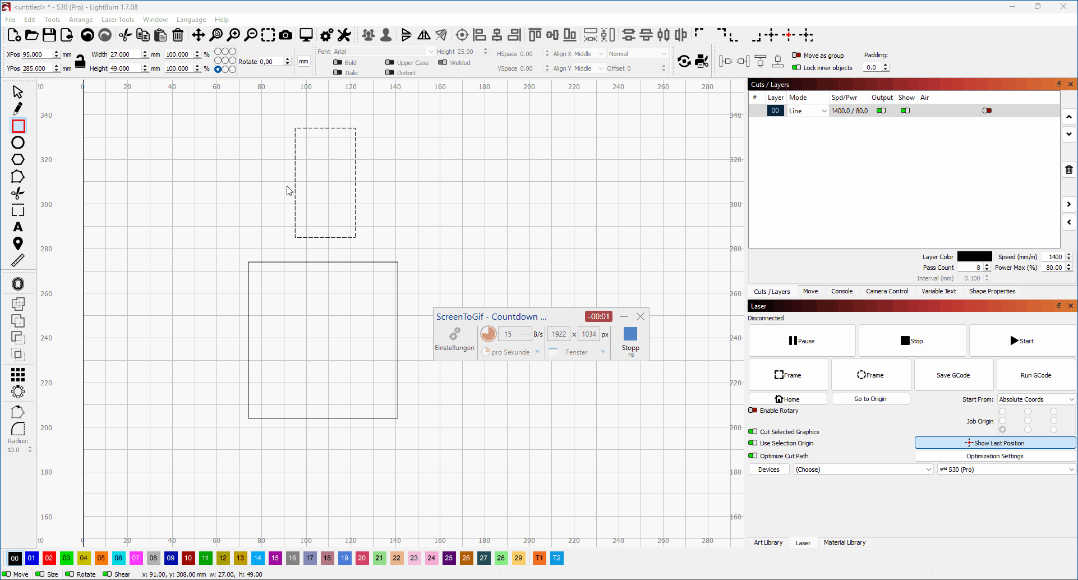Disable Cut Selected Graphics switch
This screenshot has height=580, width=1078.
[x=753, y=432]
